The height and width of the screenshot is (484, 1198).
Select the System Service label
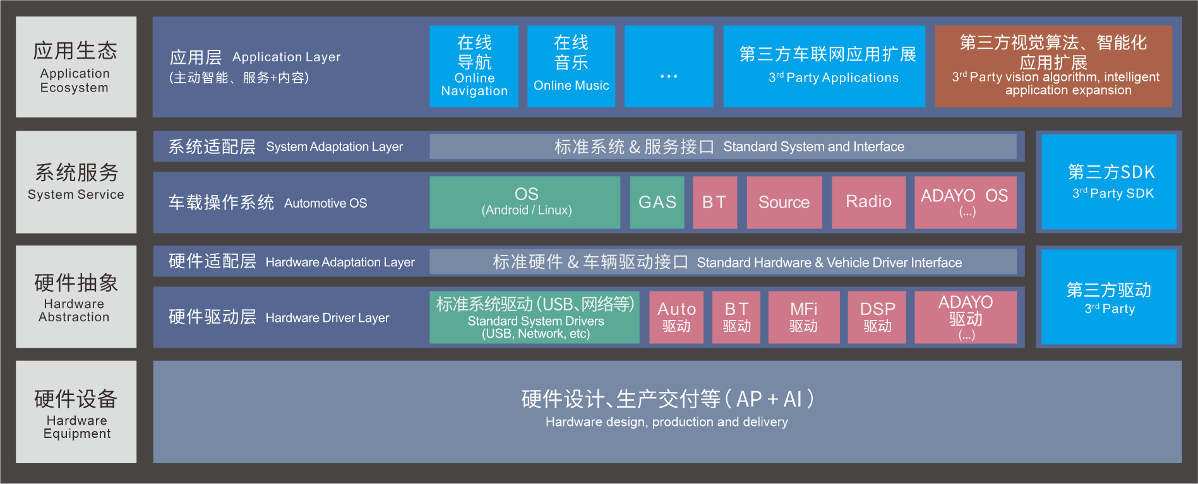(x=76, y=182)
